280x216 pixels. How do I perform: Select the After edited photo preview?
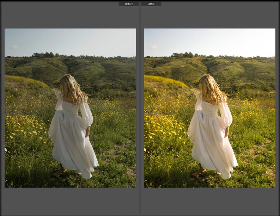pyautogui.click(x=209, y=108)
